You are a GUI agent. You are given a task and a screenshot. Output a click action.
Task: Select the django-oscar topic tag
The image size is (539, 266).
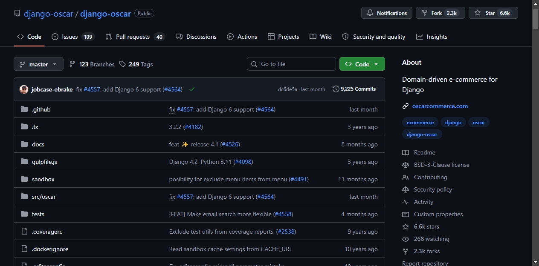click(x=422, y=134)
